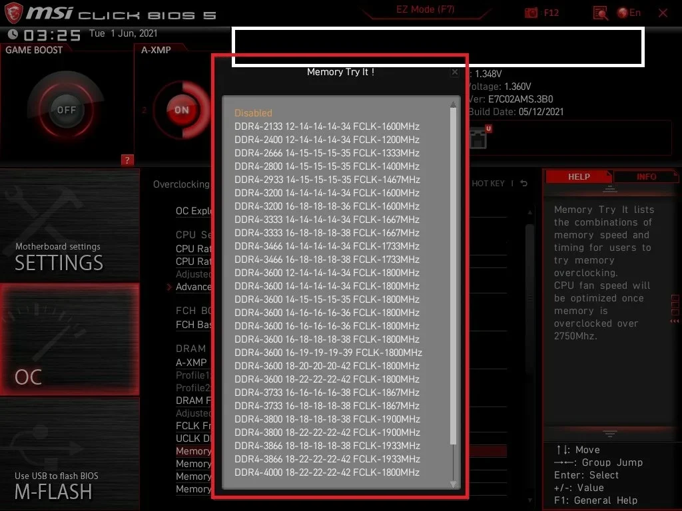Choose DDR4-2133 12-14-14-14-34 FCLK-1600MHz

326,126
